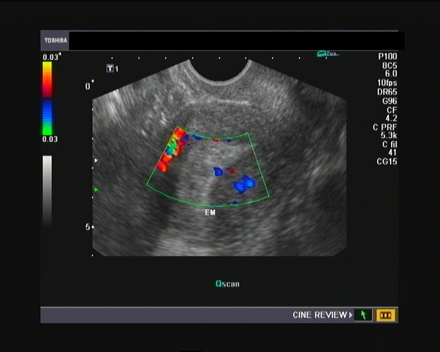
Task: Click the DR65 dynamic range value
Action: click(x=387, y=92)
